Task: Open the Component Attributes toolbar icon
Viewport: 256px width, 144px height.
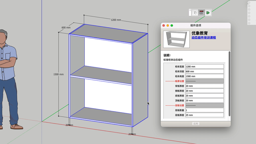Action: tap(208, 13)
